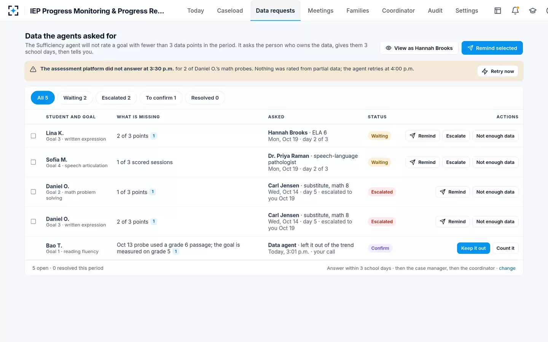Mark Lina K. as Not enough data
The width and height of the screenshot is (548, 342).
pyautogui.click(x=495, y=136)
